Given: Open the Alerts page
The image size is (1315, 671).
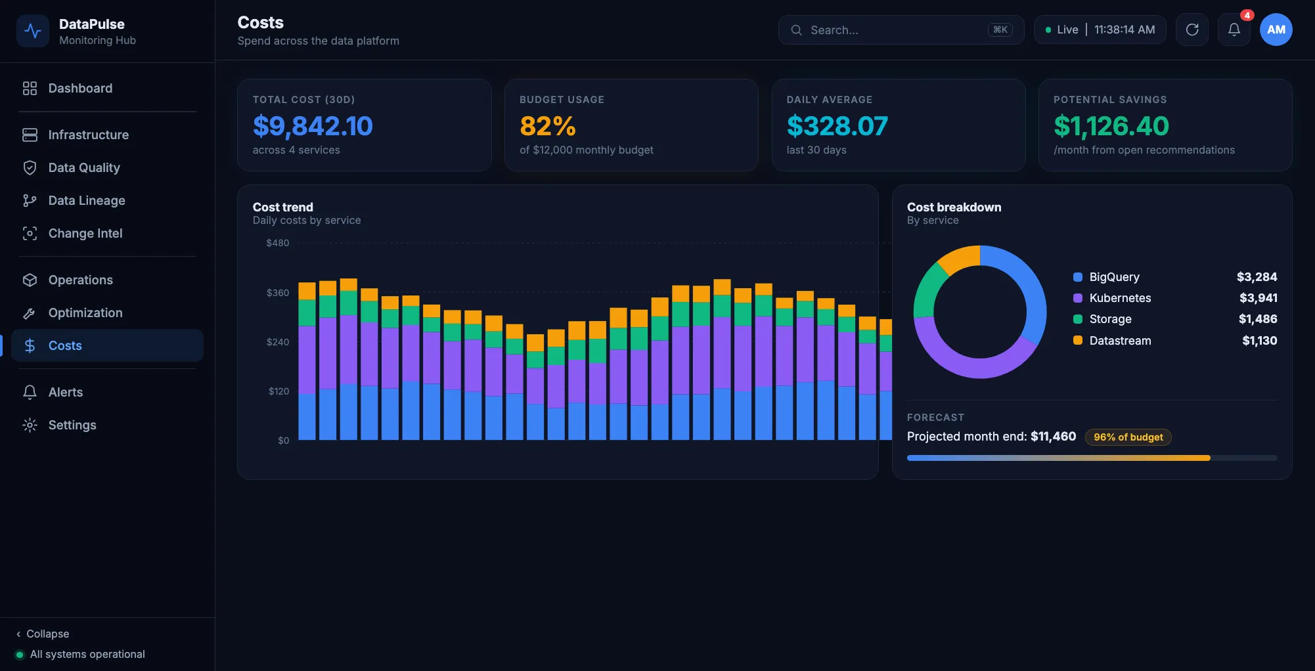Looking at the screenshot, I should (107, 392).
